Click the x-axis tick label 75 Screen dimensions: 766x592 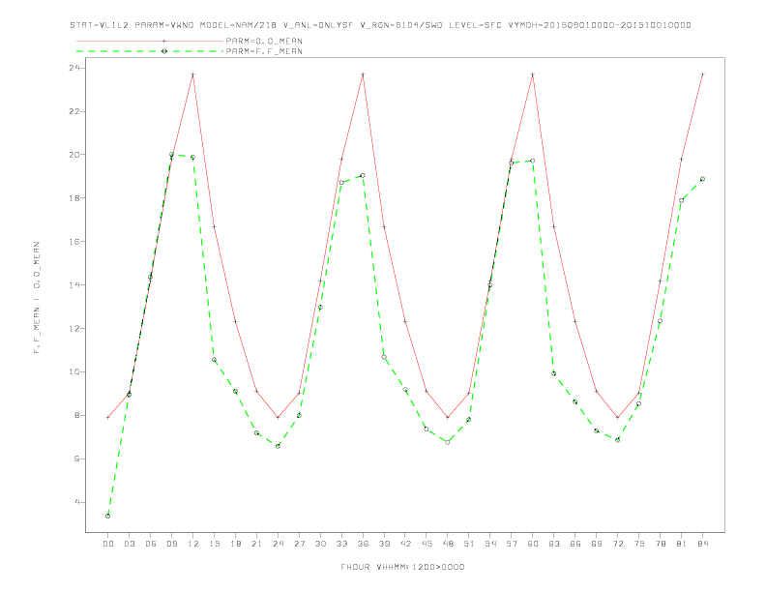(639, 544)
